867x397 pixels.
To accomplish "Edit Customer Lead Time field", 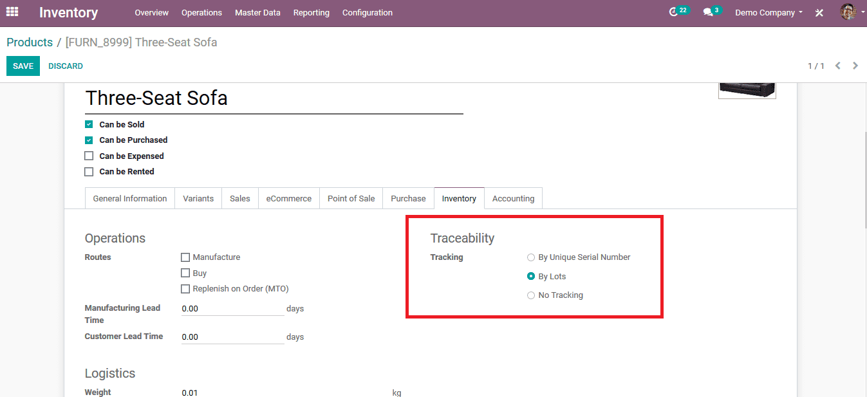I will 233,337.
